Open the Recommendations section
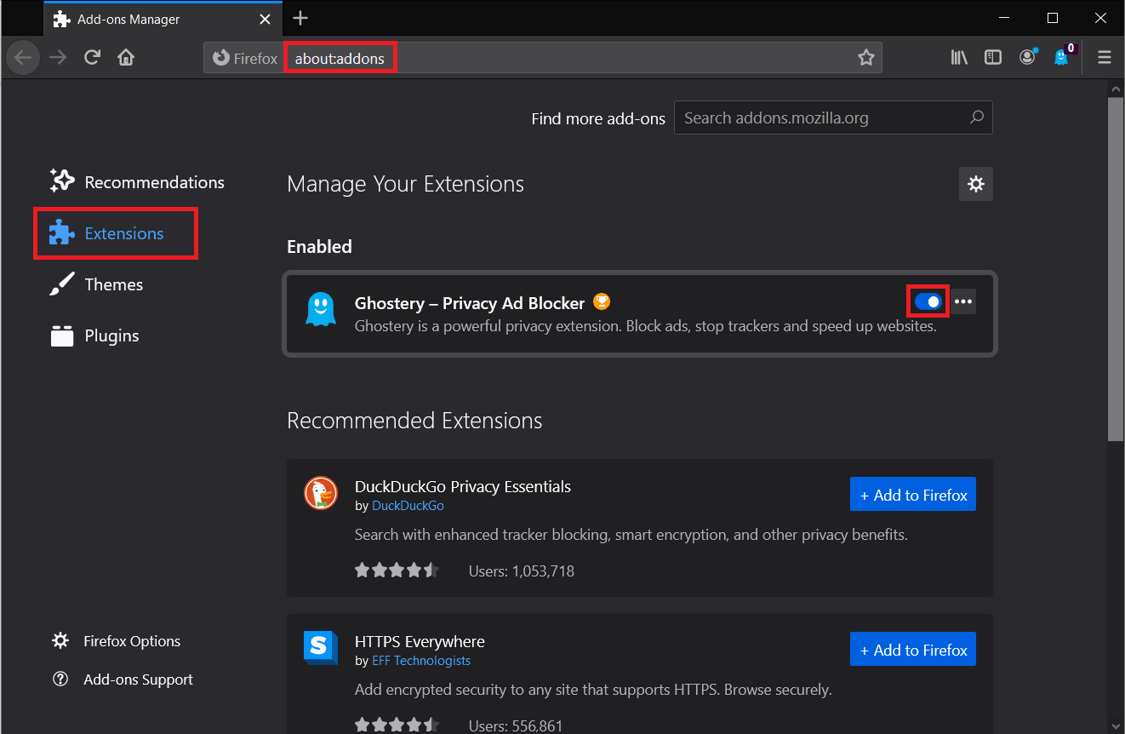 tap(137, 182)
